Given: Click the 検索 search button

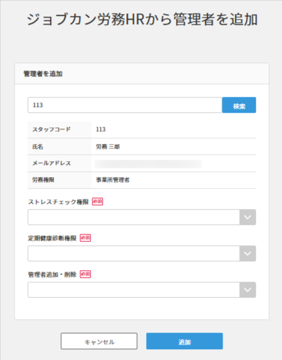Looking at the screenshot, I should tap(239, 105).
